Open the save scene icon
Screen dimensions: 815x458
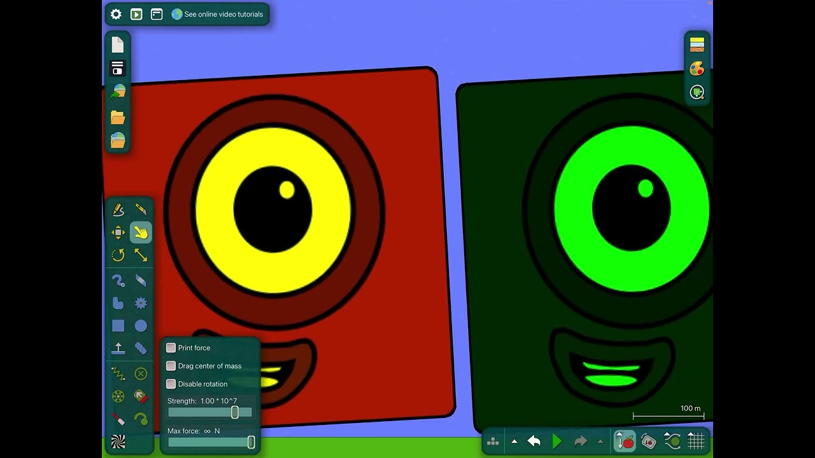(118, 68)
